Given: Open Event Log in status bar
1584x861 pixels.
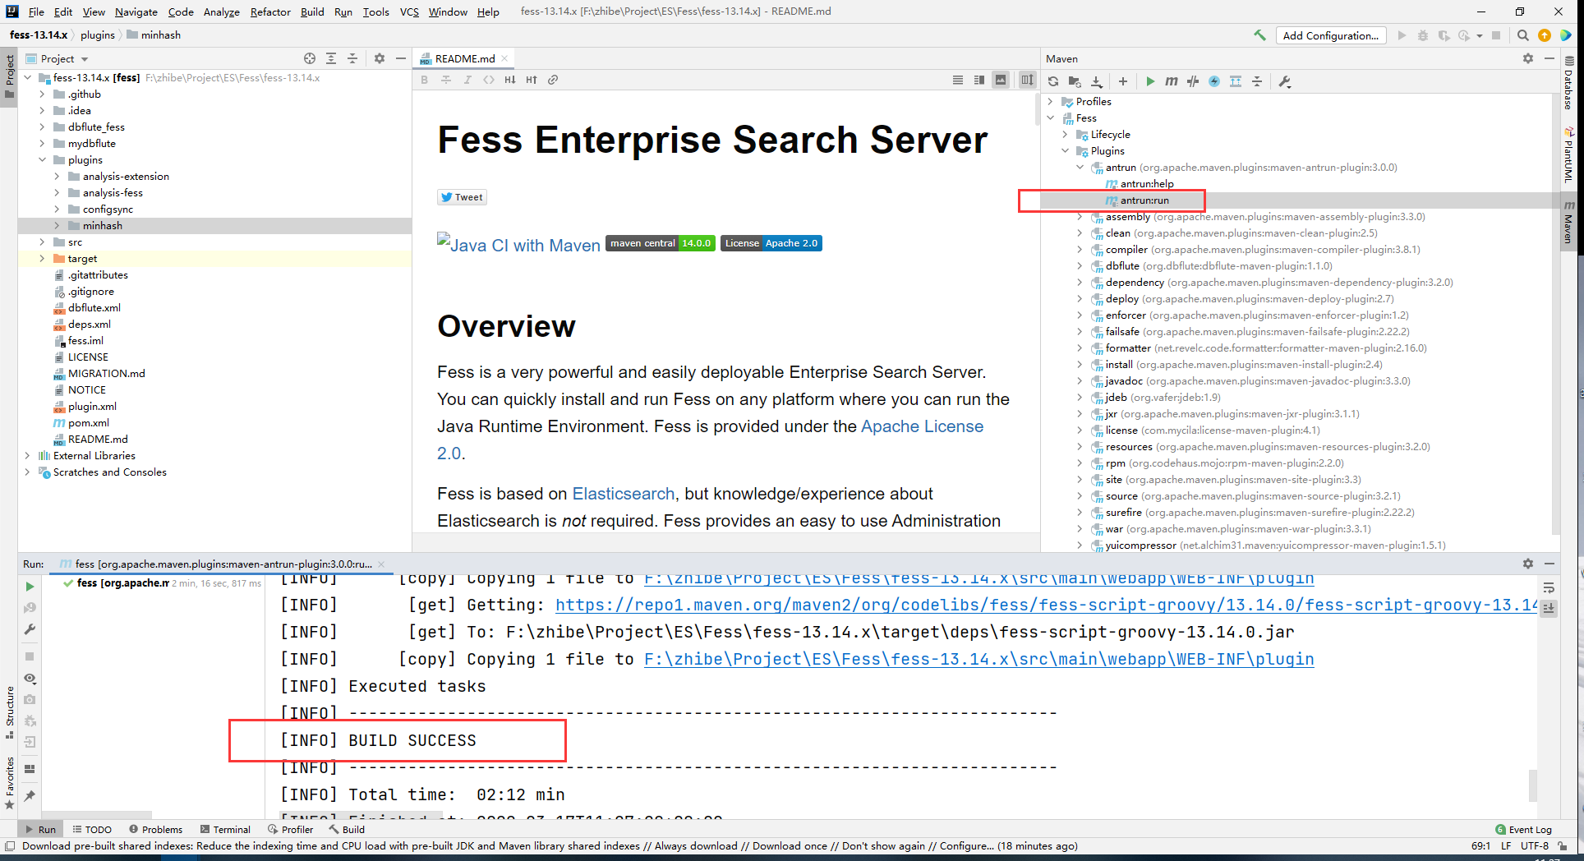Looking at the screenshot, I should tap(1524, 830).
